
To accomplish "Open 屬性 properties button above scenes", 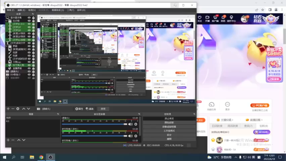I will point(79,109).
